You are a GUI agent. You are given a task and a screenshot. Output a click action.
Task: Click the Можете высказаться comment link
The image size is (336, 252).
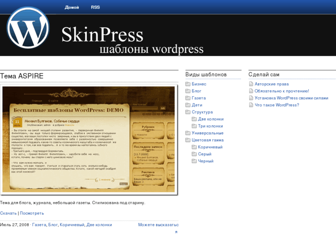(x=158, y=228)
